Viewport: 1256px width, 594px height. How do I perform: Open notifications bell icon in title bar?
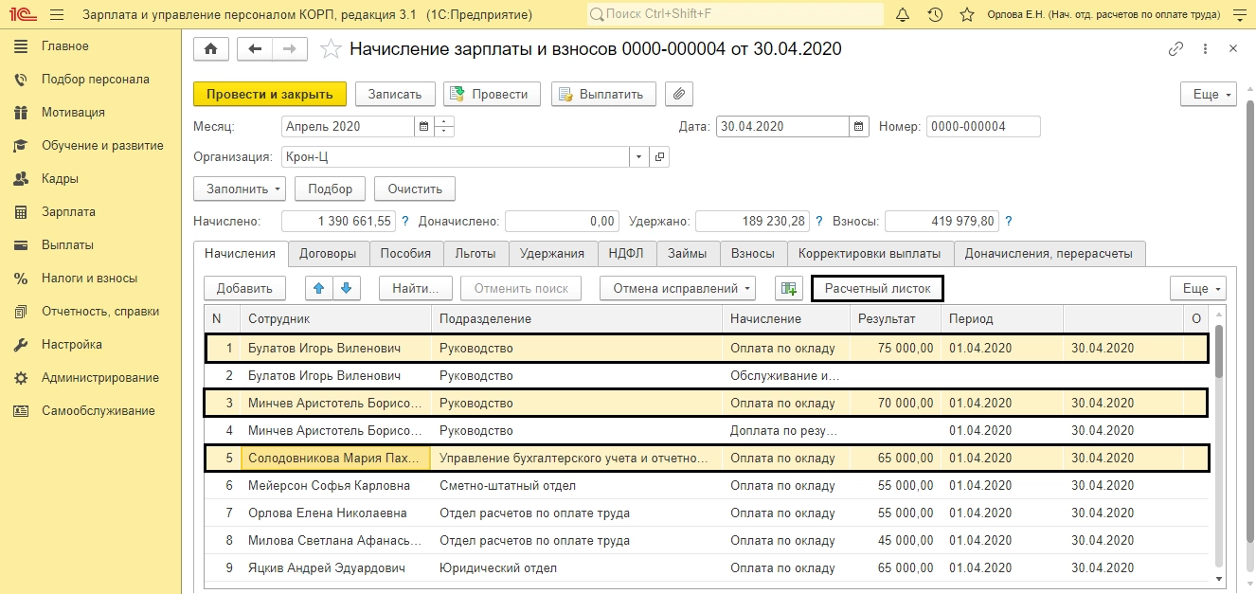pyautogui.click(x=903, y=15)
